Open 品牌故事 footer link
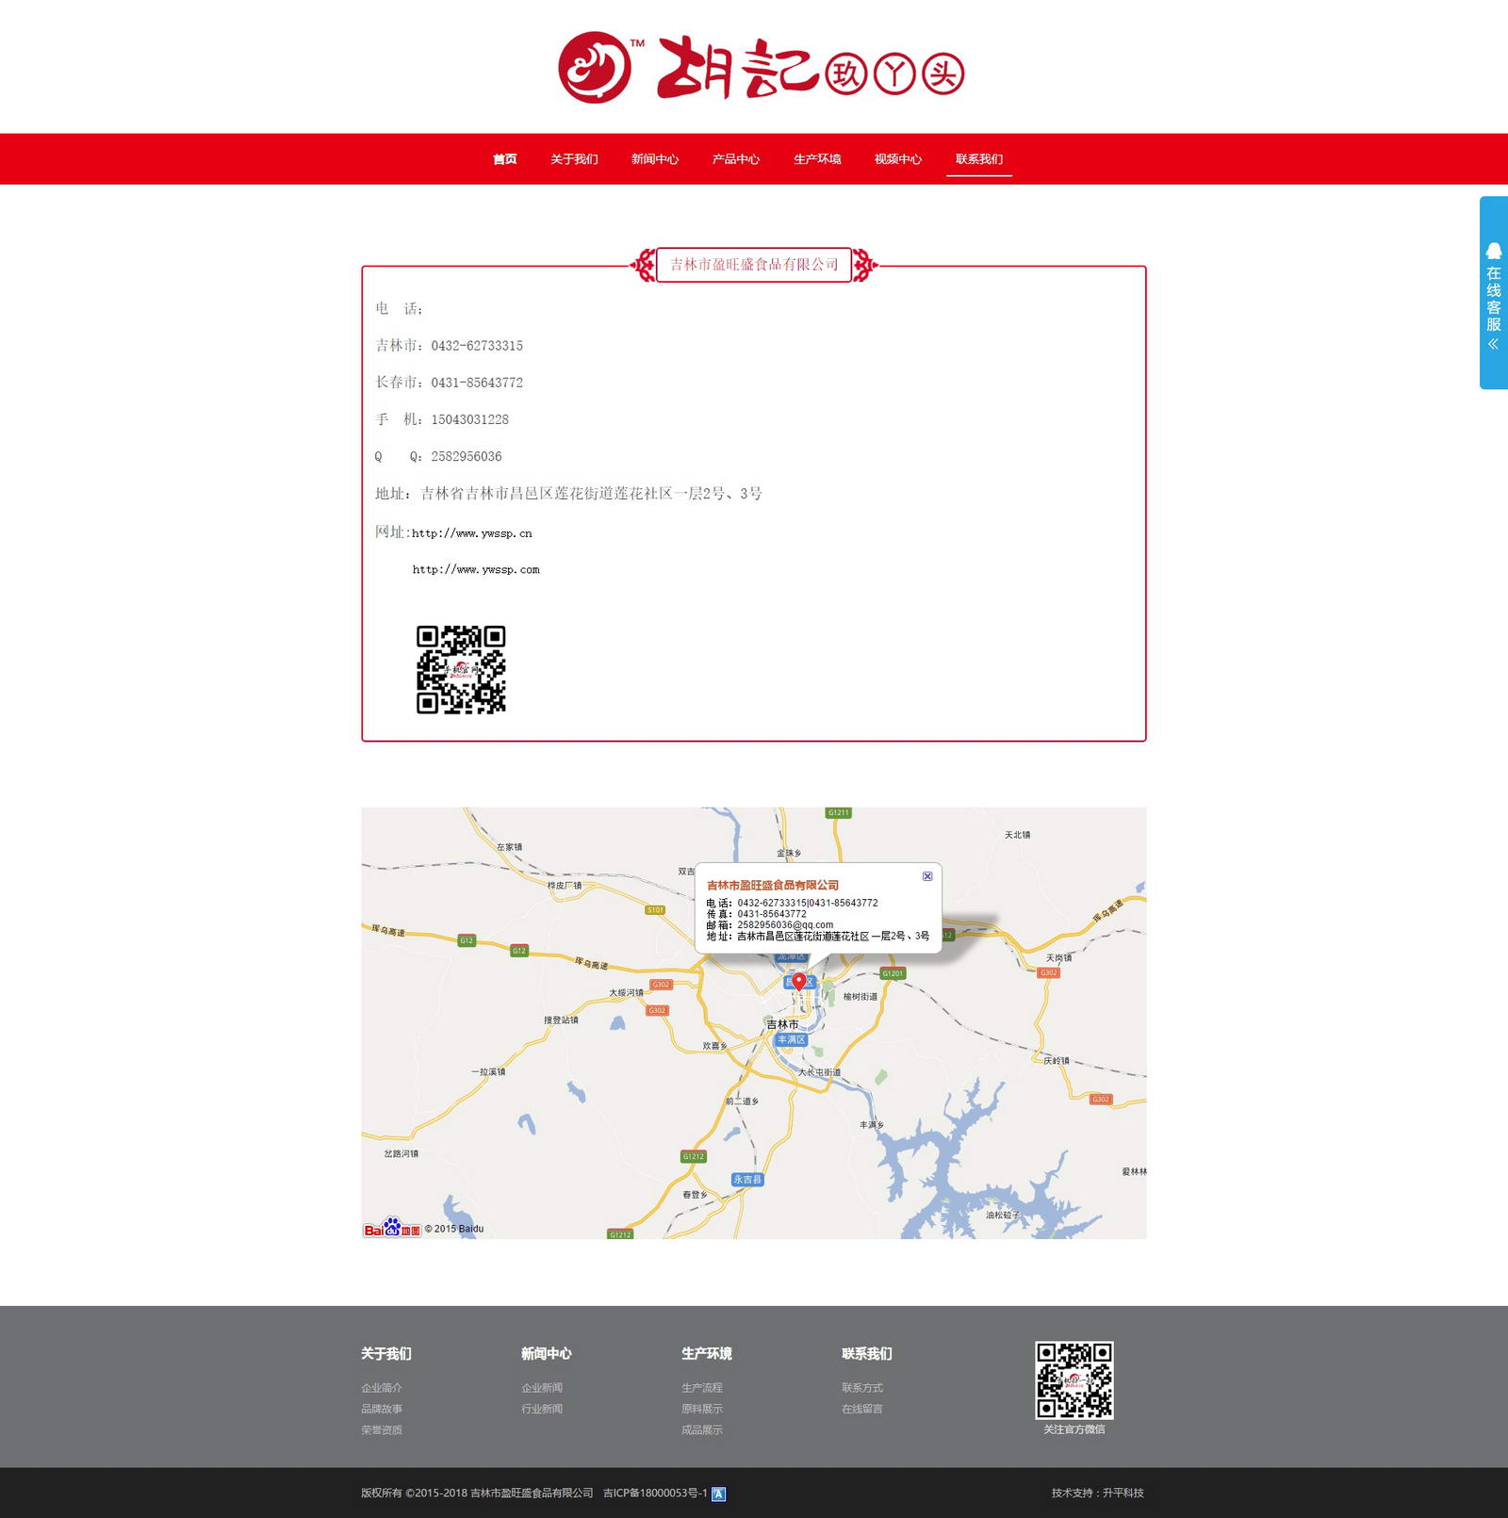This screenshot has height=1518, width=1508. coord(382,1409)
